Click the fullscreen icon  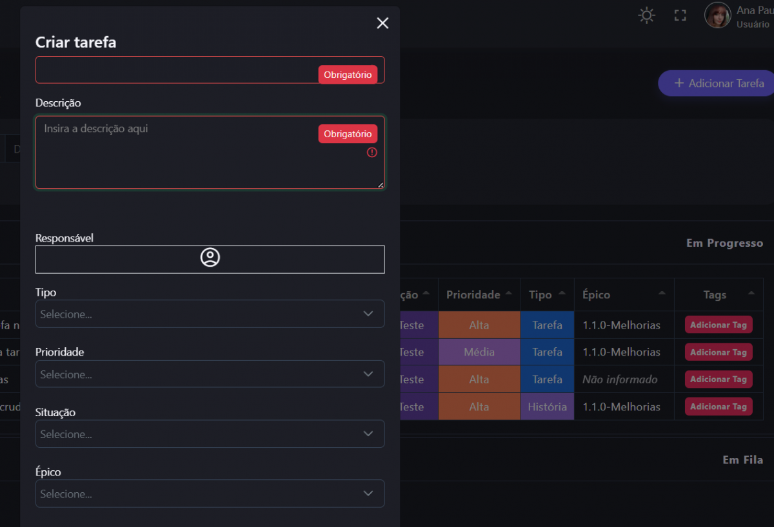point(680,15)
